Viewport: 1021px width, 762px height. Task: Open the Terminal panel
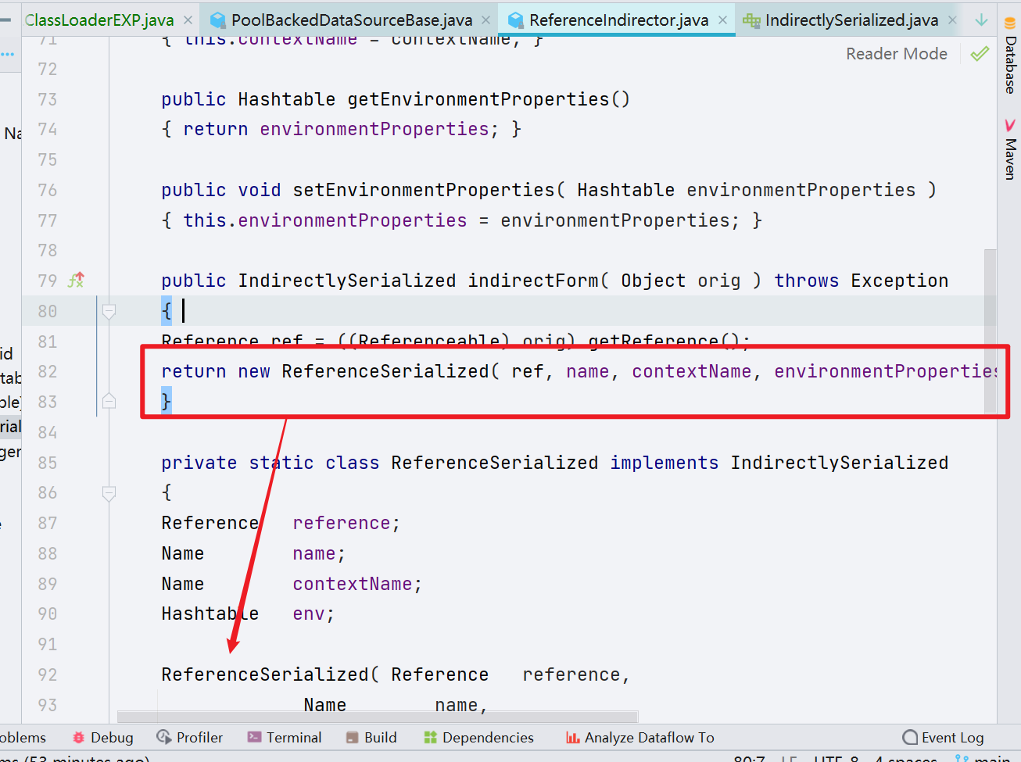coord(285,738)
